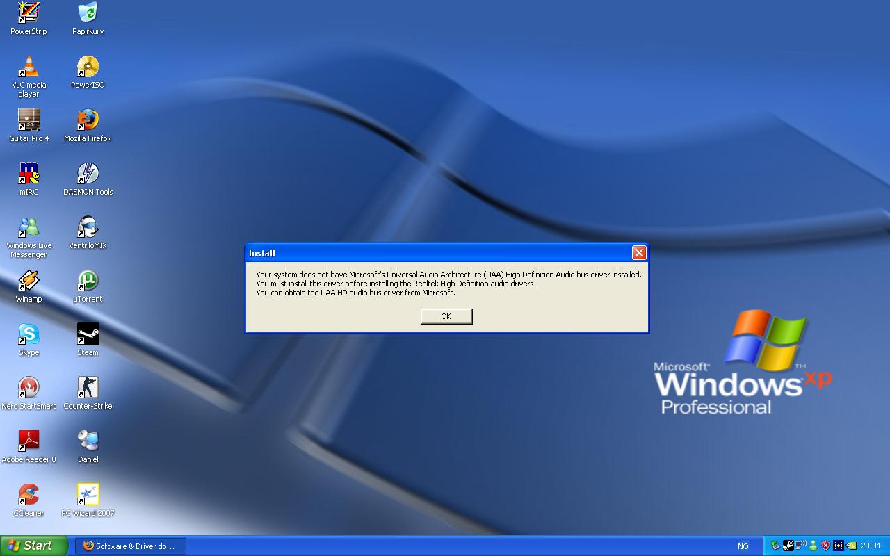Launch VLC media player shortcut

point(29,76)
